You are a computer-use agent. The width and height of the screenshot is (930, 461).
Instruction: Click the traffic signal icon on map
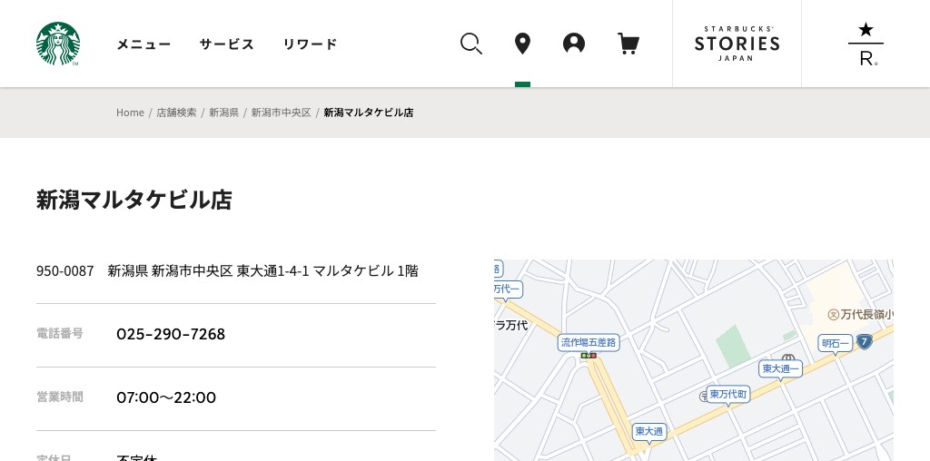click(589, 356)
